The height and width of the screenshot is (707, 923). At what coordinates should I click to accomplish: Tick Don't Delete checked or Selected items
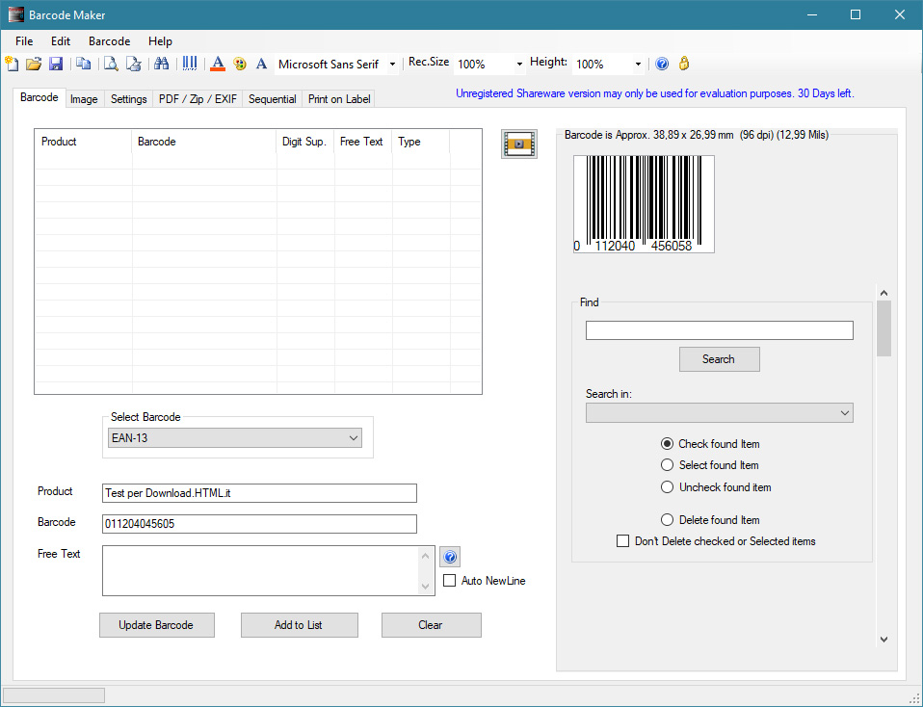tap(622, 541)
